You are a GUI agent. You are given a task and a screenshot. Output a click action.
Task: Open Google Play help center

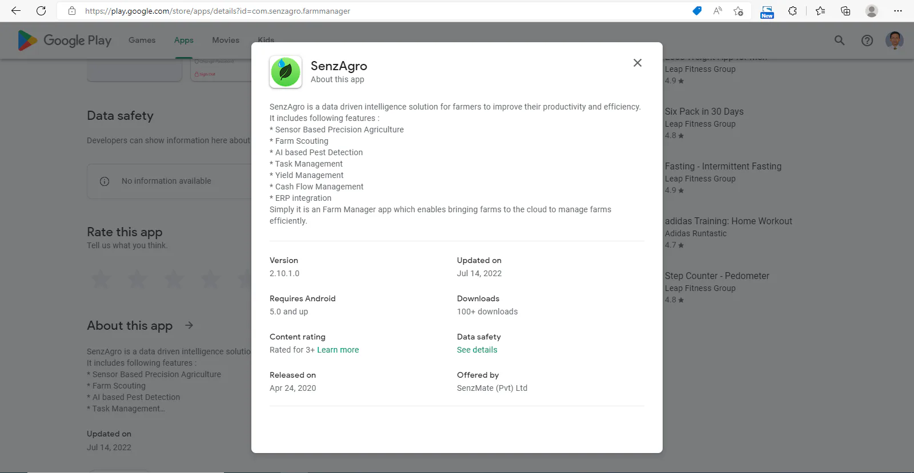(867, 41)
